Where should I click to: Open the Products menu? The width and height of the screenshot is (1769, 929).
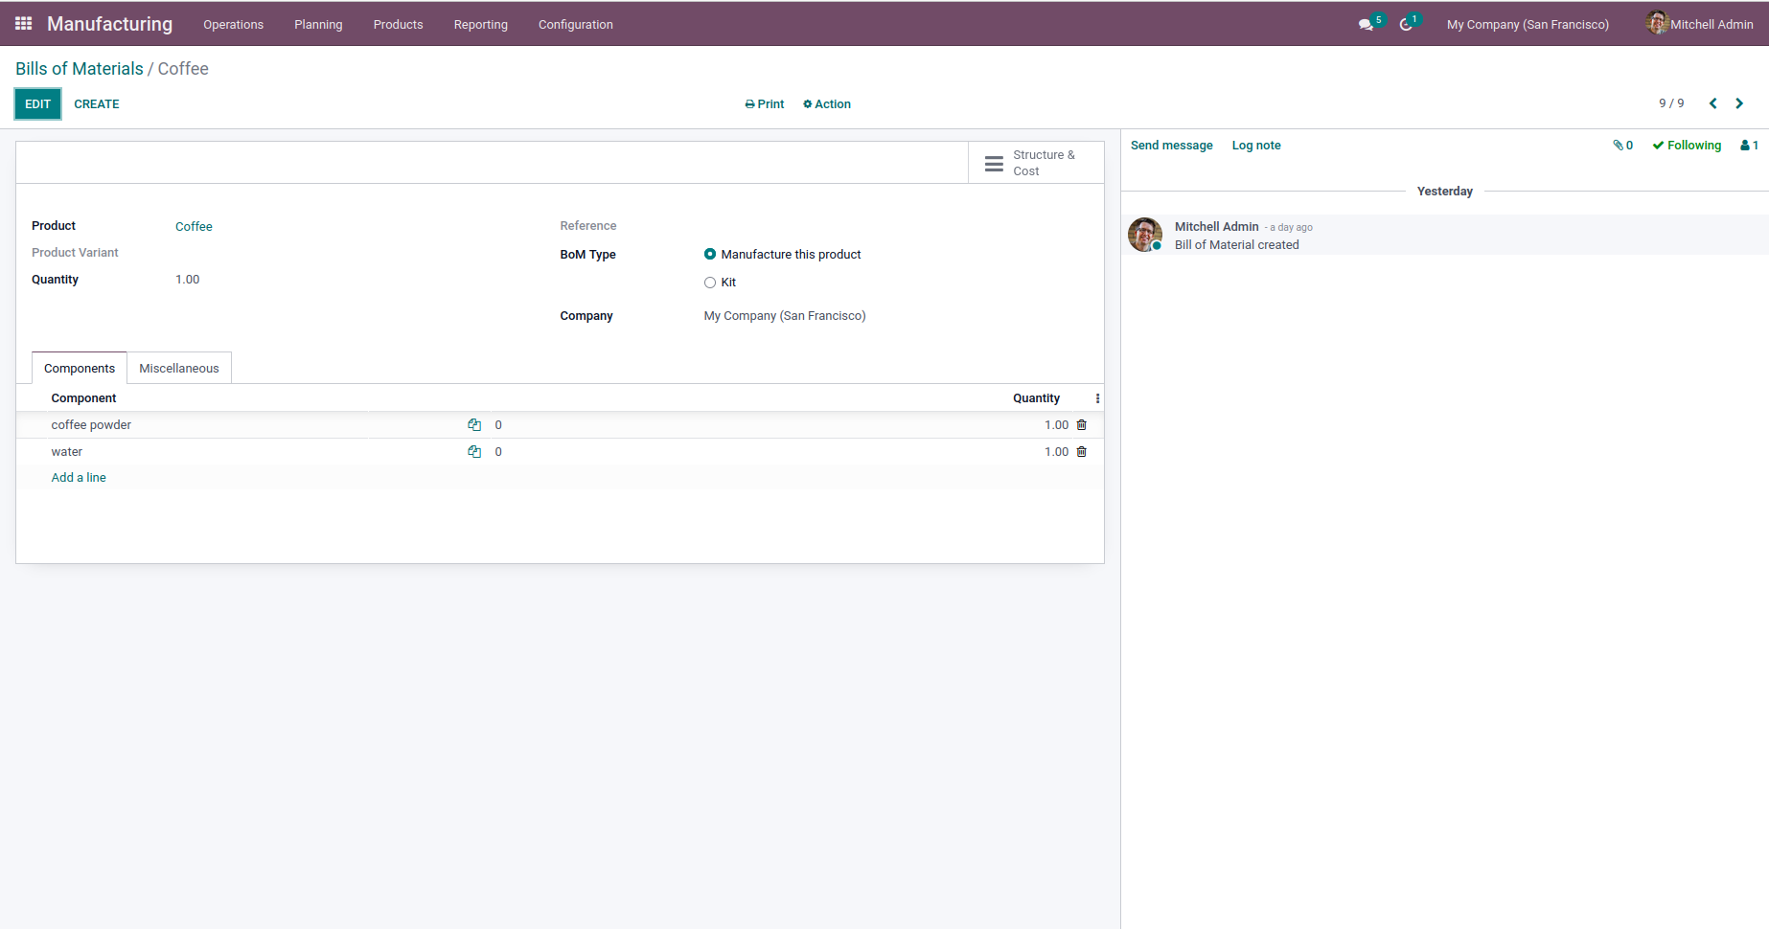point(399,25)
